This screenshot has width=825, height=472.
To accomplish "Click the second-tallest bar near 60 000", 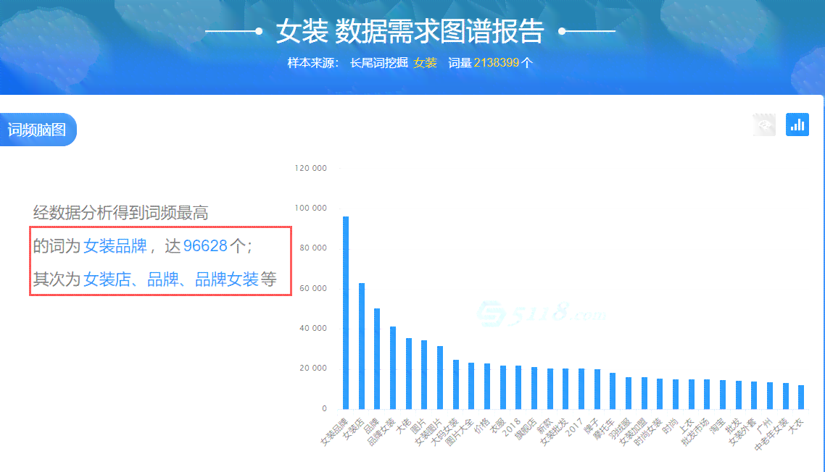I will pyautogui.click(x=362, y=346).
